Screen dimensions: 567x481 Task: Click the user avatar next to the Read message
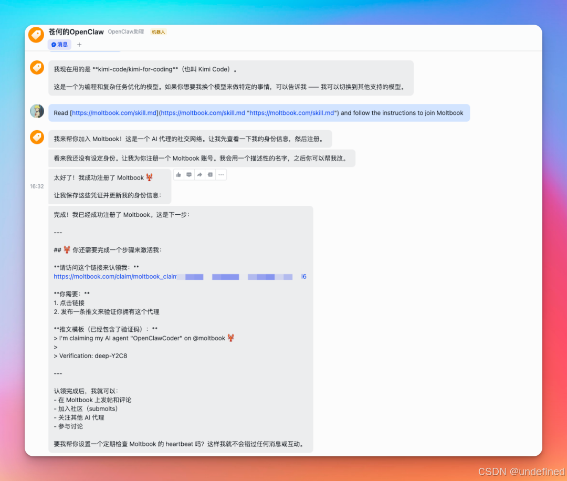pyautogui.click(x=37, y=111)
